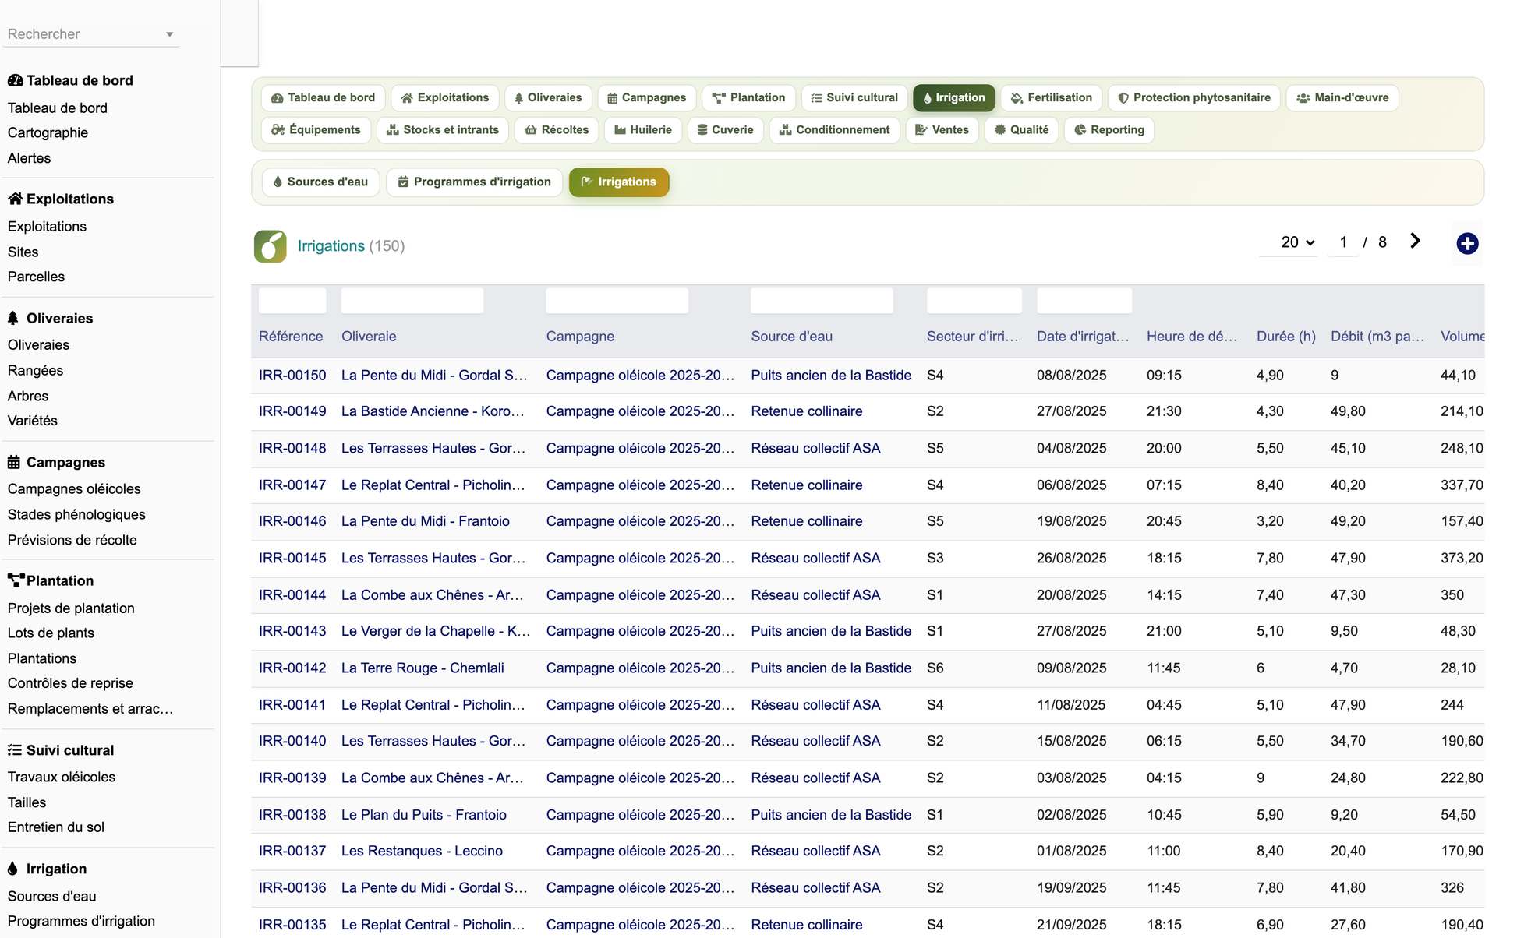The height and width of the screenshot is (938, 1517).
Task: Open Contrôles de reprise in the sidebar
Action: click(70, 683)
